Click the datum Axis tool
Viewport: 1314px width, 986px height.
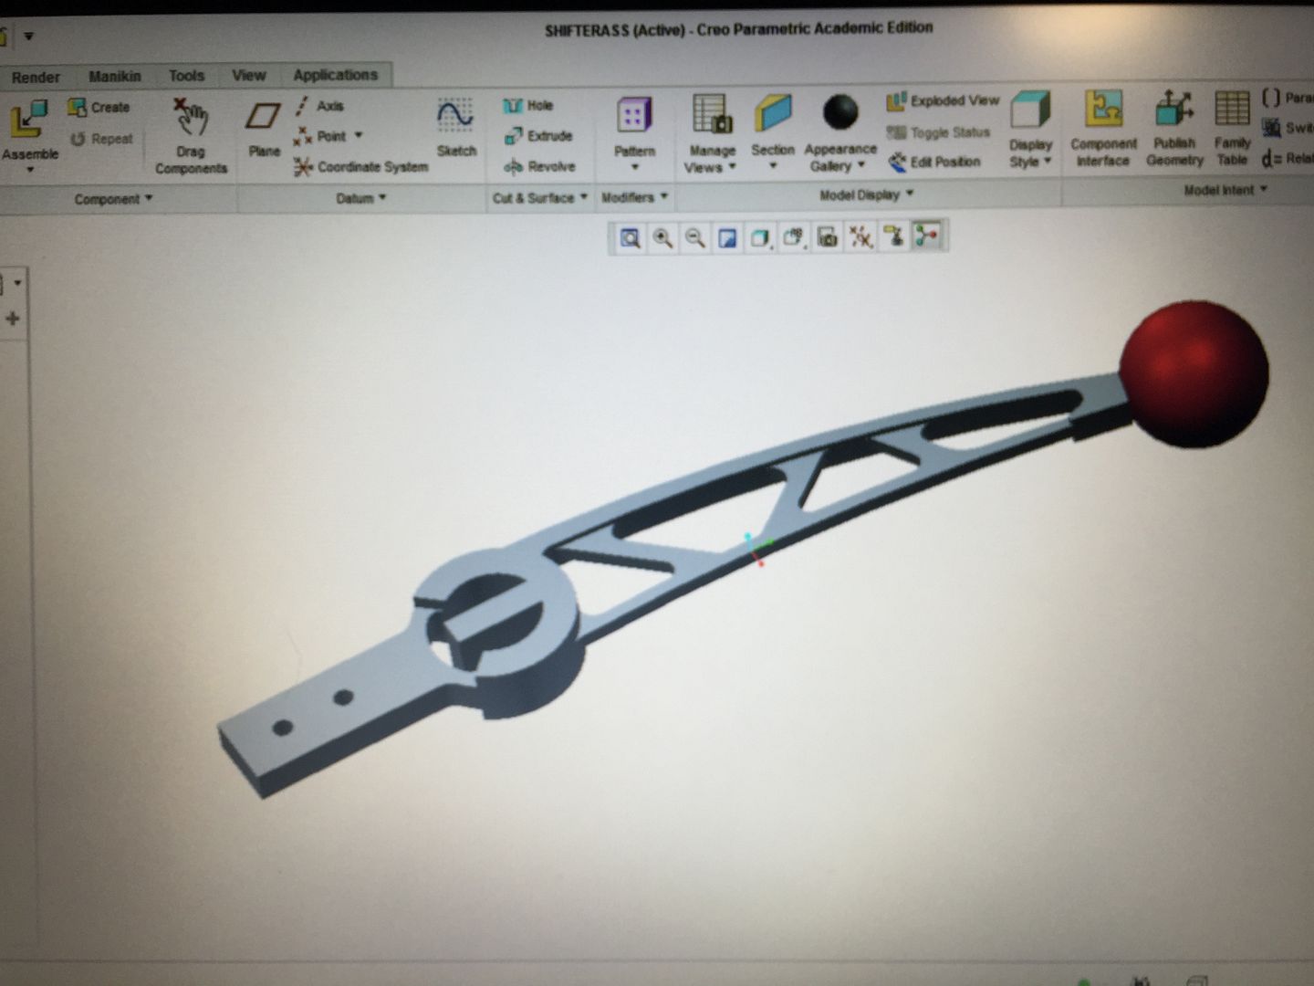pos(319,106)
